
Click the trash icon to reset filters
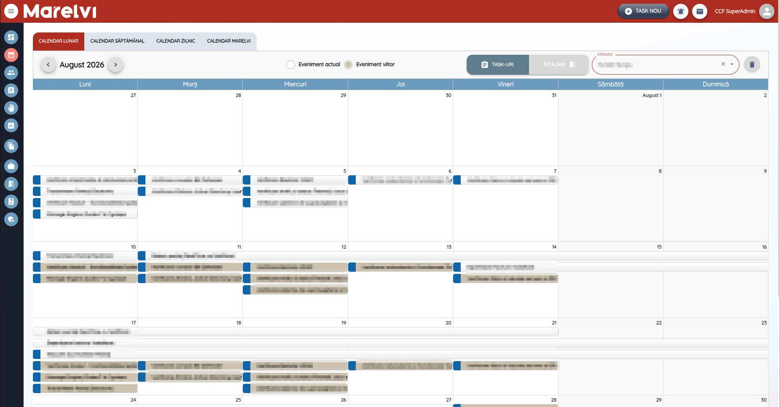[752, 64]
